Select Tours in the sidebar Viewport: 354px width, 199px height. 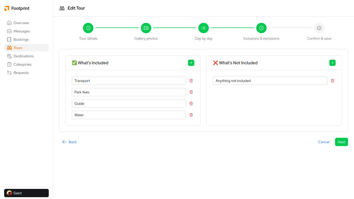(26, 48)
